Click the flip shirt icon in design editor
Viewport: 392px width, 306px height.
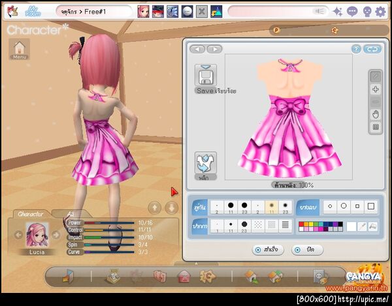tap(206, 163)
